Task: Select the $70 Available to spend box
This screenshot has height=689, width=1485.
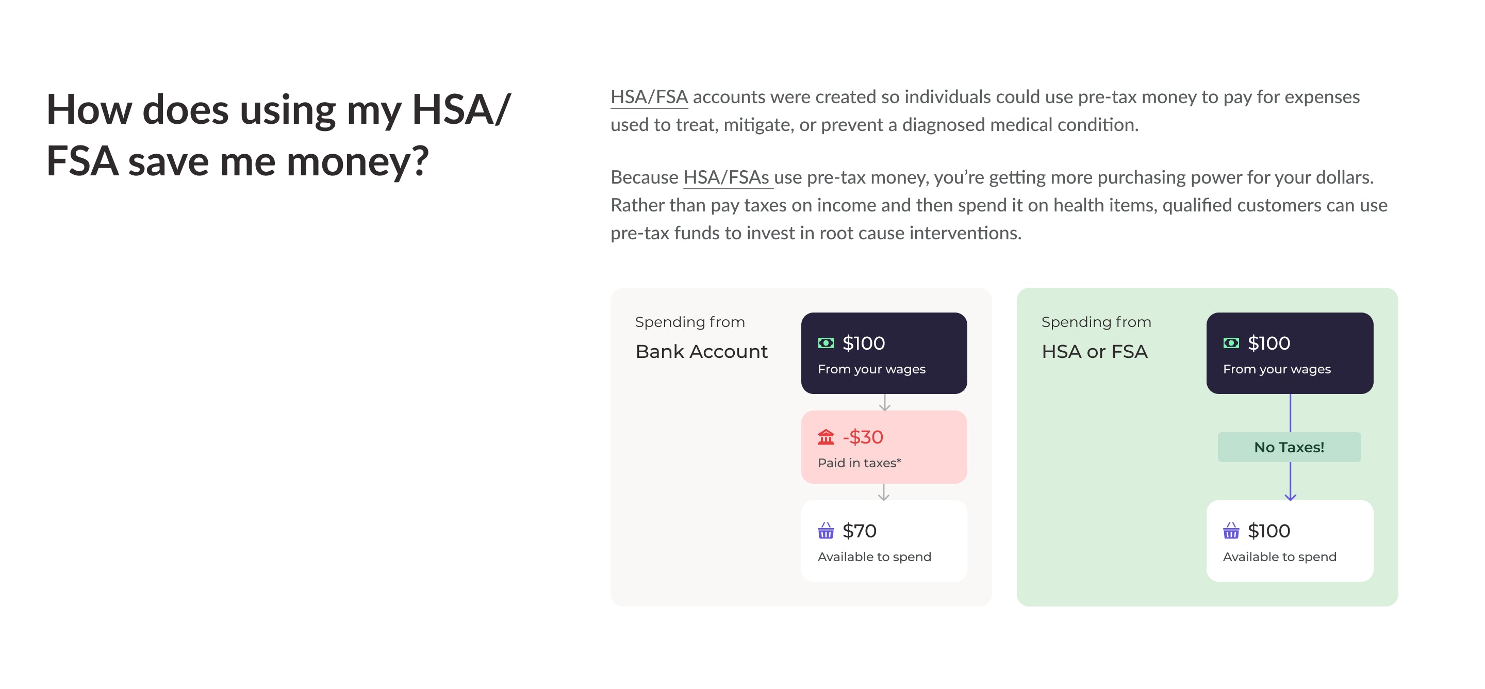Action: coord(884,542)
